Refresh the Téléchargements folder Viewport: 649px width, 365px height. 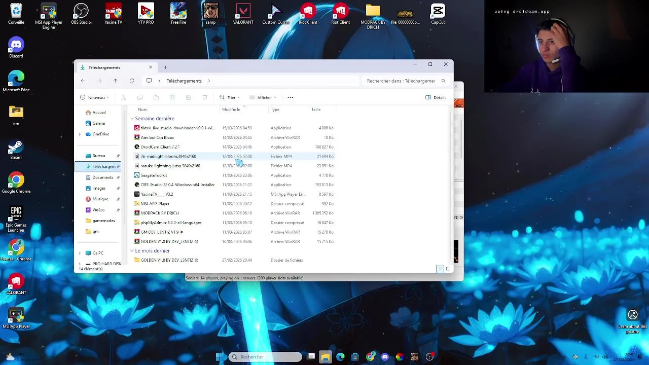coord(132,81)
